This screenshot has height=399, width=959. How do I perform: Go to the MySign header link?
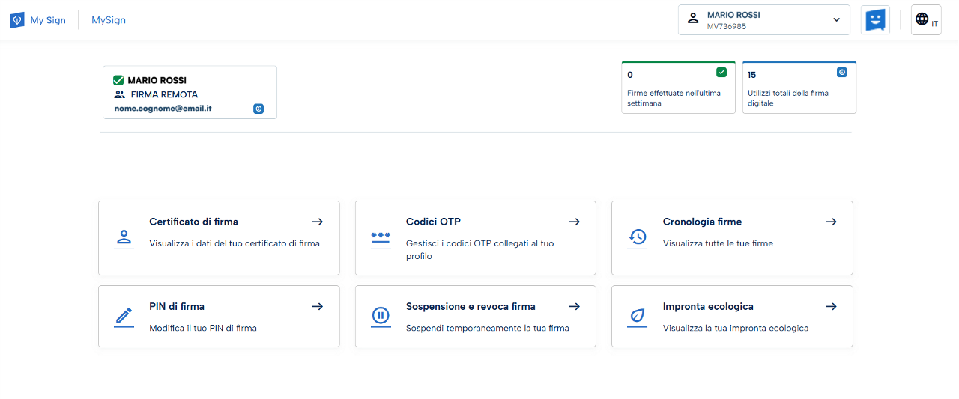(x=109, y=20)
